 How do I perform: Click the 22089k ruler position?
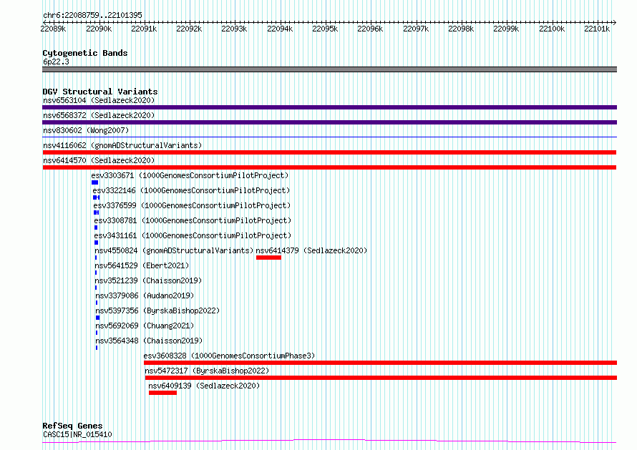click(x=53, y=29)
